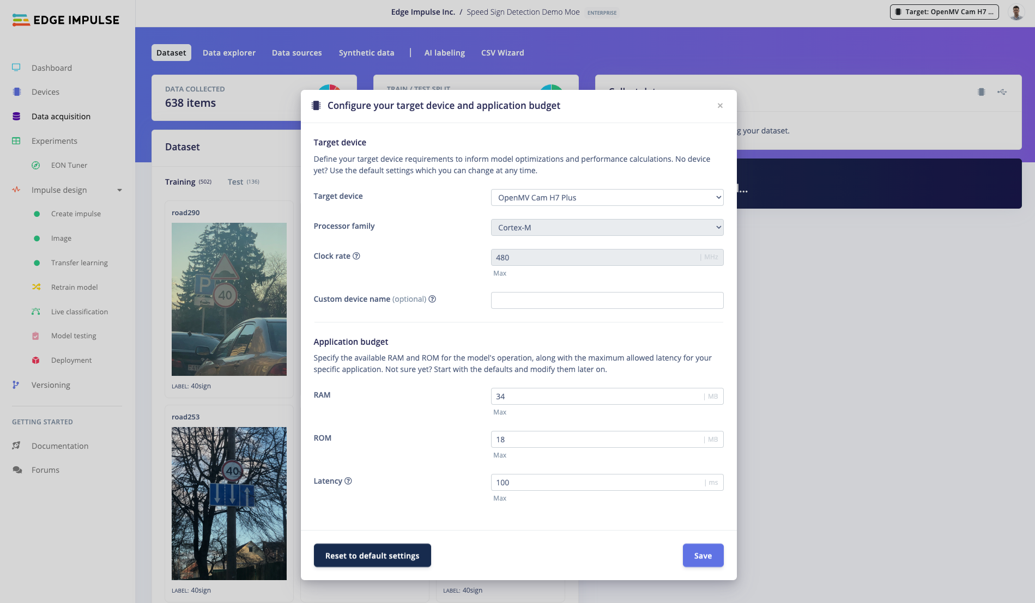This screenshot has width=1035, height=603.
Task: Click the Impulse design pulse icon
Action: click(16, 190)
